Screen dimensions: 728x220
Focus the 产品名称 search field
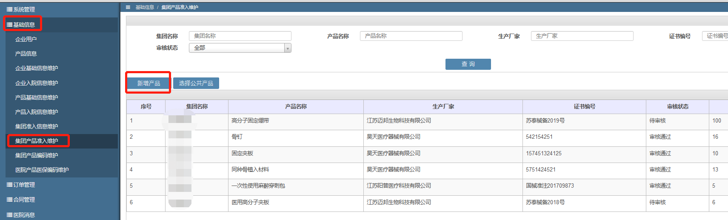click(x=411, y=36)
